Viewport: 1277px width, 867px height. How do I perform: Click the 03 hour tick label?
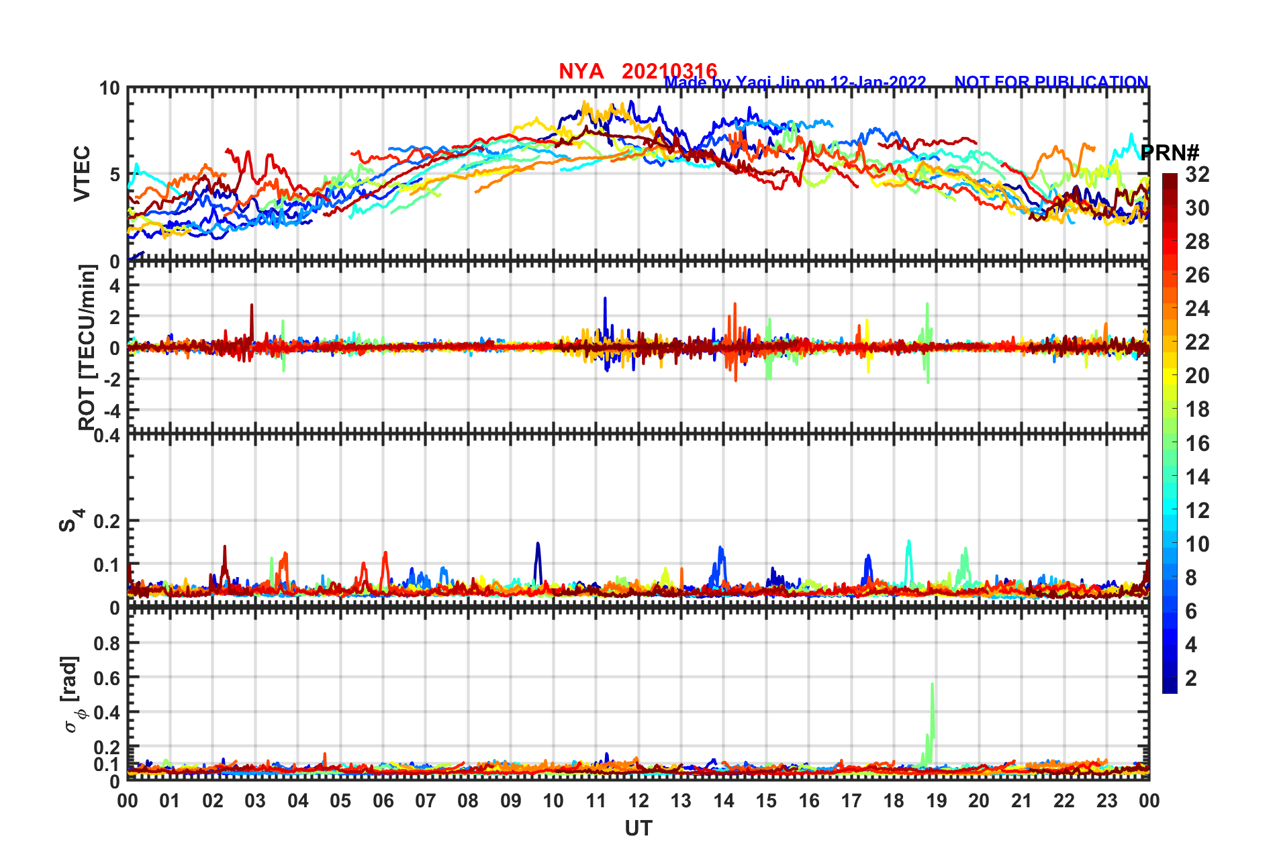(x=255, y=801)
